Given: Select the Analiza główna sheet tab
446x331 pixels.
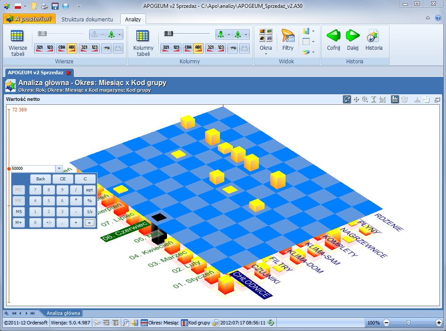Looking at the screenshot, I should (63, 313).
